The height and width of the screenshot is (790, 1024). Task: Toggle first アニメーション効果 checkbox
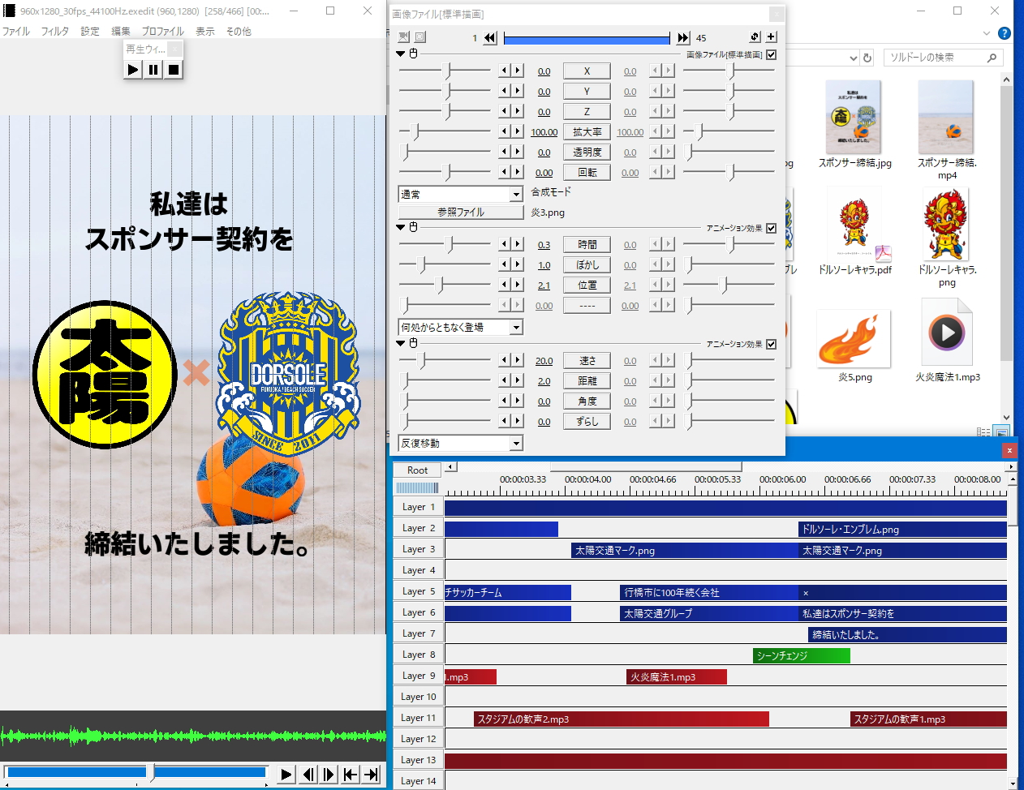tap(771, 228)
